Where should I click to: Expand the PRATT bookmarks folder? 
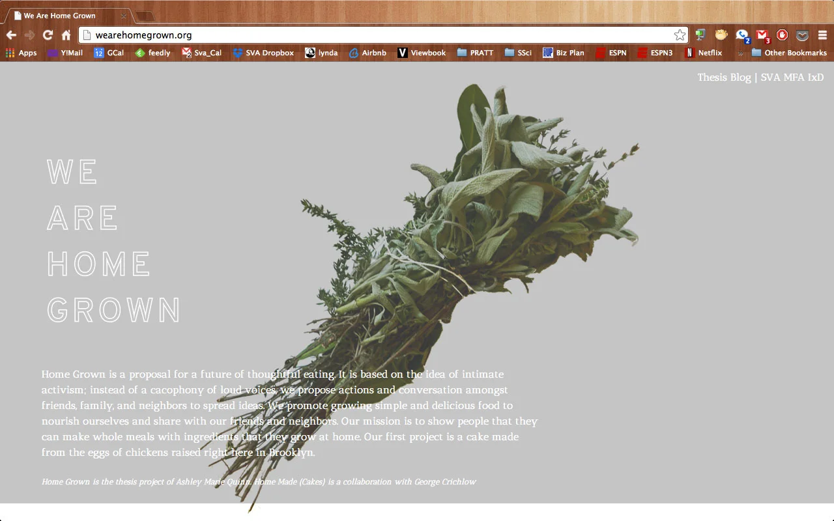tap(475, 53)
